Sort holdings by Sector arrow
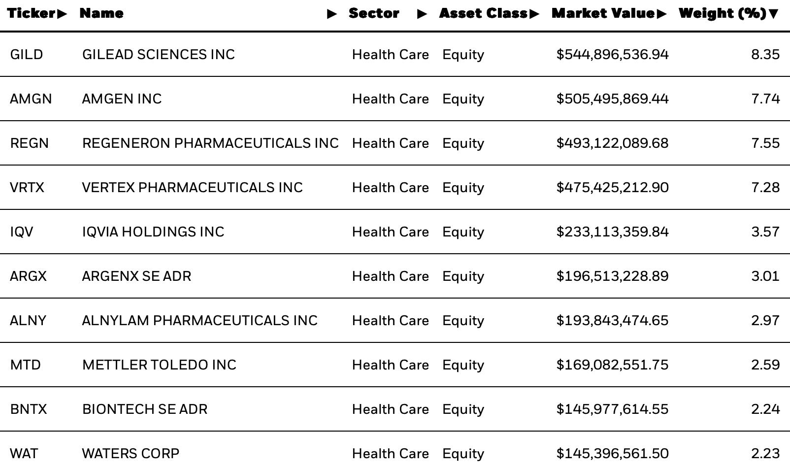 coord(422,14)
